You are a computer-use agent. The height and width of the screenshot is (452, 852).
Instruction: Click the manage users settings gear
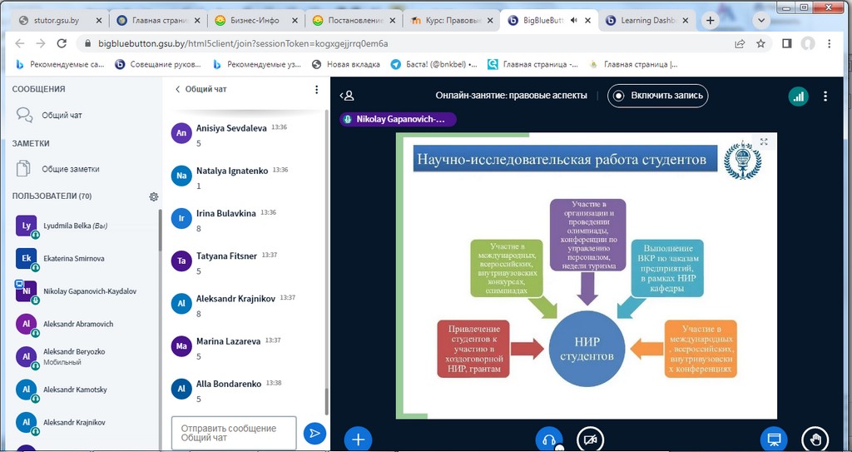click(153, 196)
